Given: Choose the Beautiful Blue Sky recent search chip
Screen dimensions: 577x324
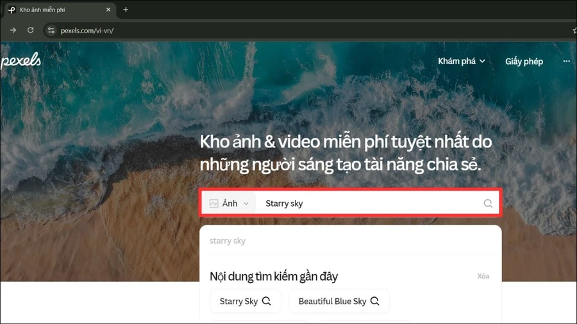Looking at the screenshot, I should [x=339, y=301].
